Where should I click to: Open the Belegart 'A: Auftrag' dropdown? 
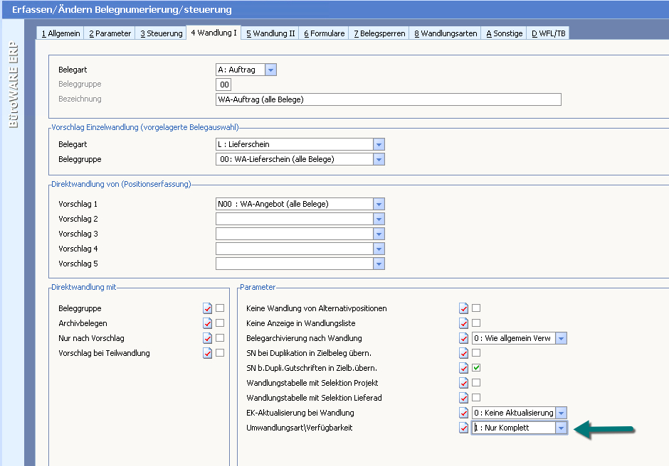click(270, 70)
